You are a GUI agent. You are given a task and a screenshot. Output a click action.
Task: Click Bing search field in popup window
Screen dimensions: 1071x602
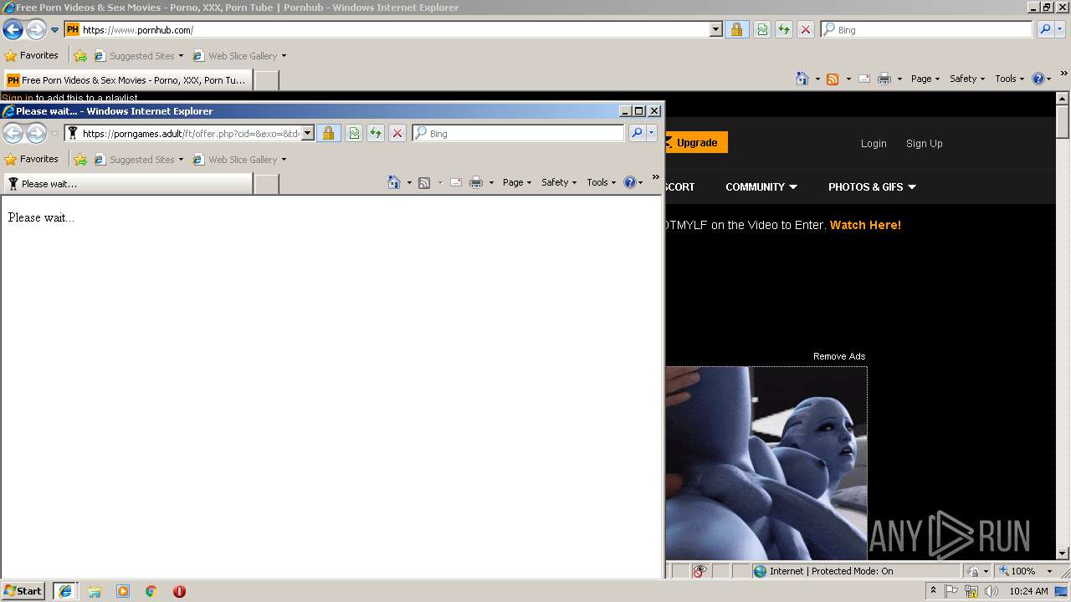518,133
